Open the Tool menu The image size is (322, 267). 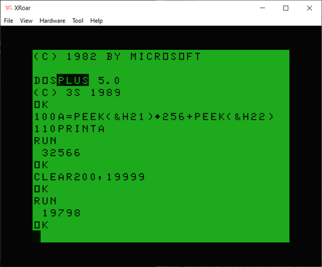pos(77,21)
